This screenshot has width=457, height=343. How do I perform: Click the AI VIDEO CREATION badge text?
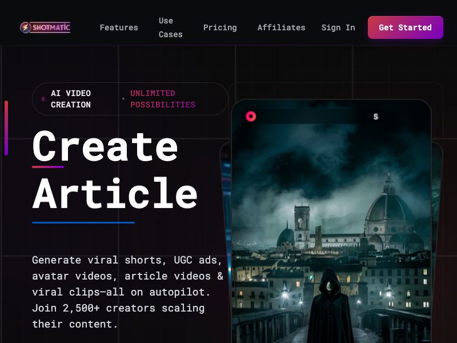click(71, 99)
